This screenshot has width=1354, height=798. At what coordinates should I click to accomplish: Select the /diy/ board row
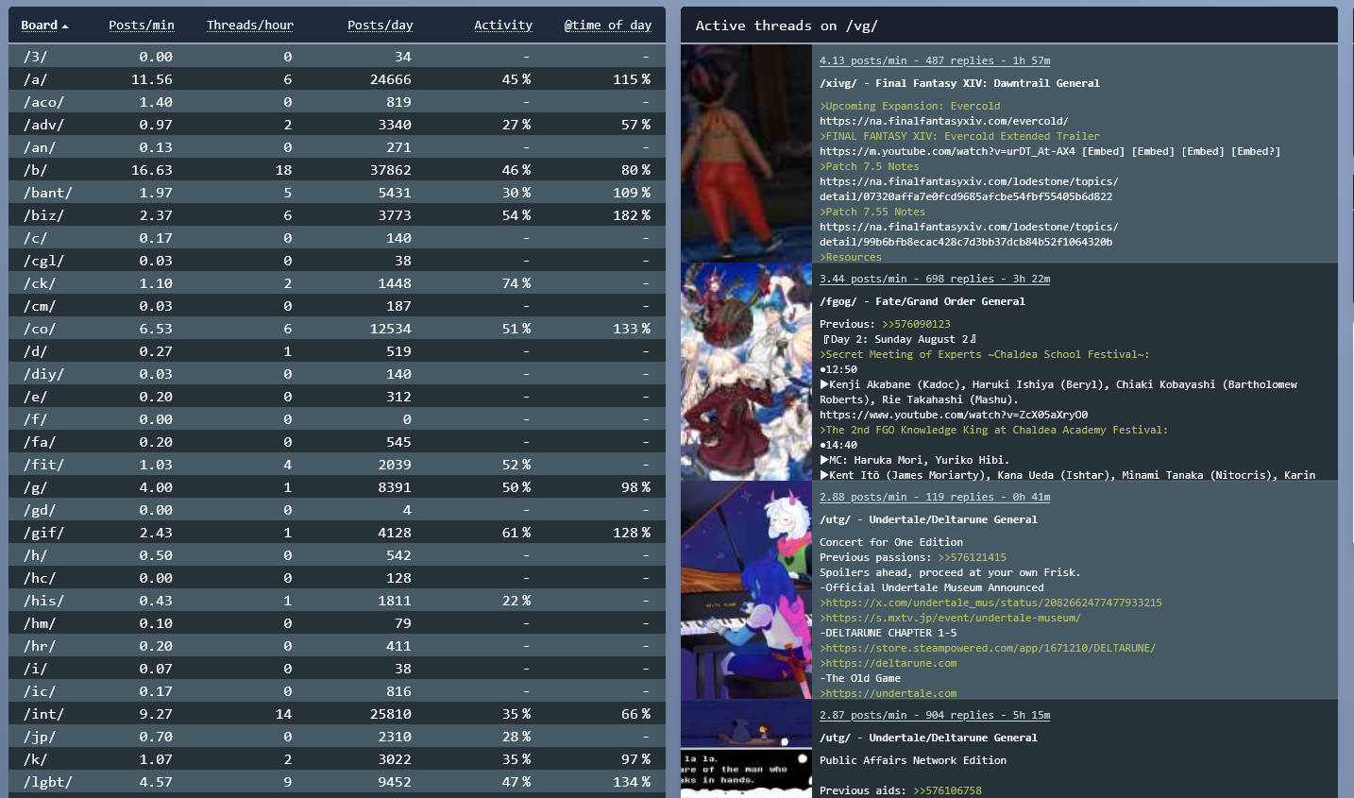337,374
